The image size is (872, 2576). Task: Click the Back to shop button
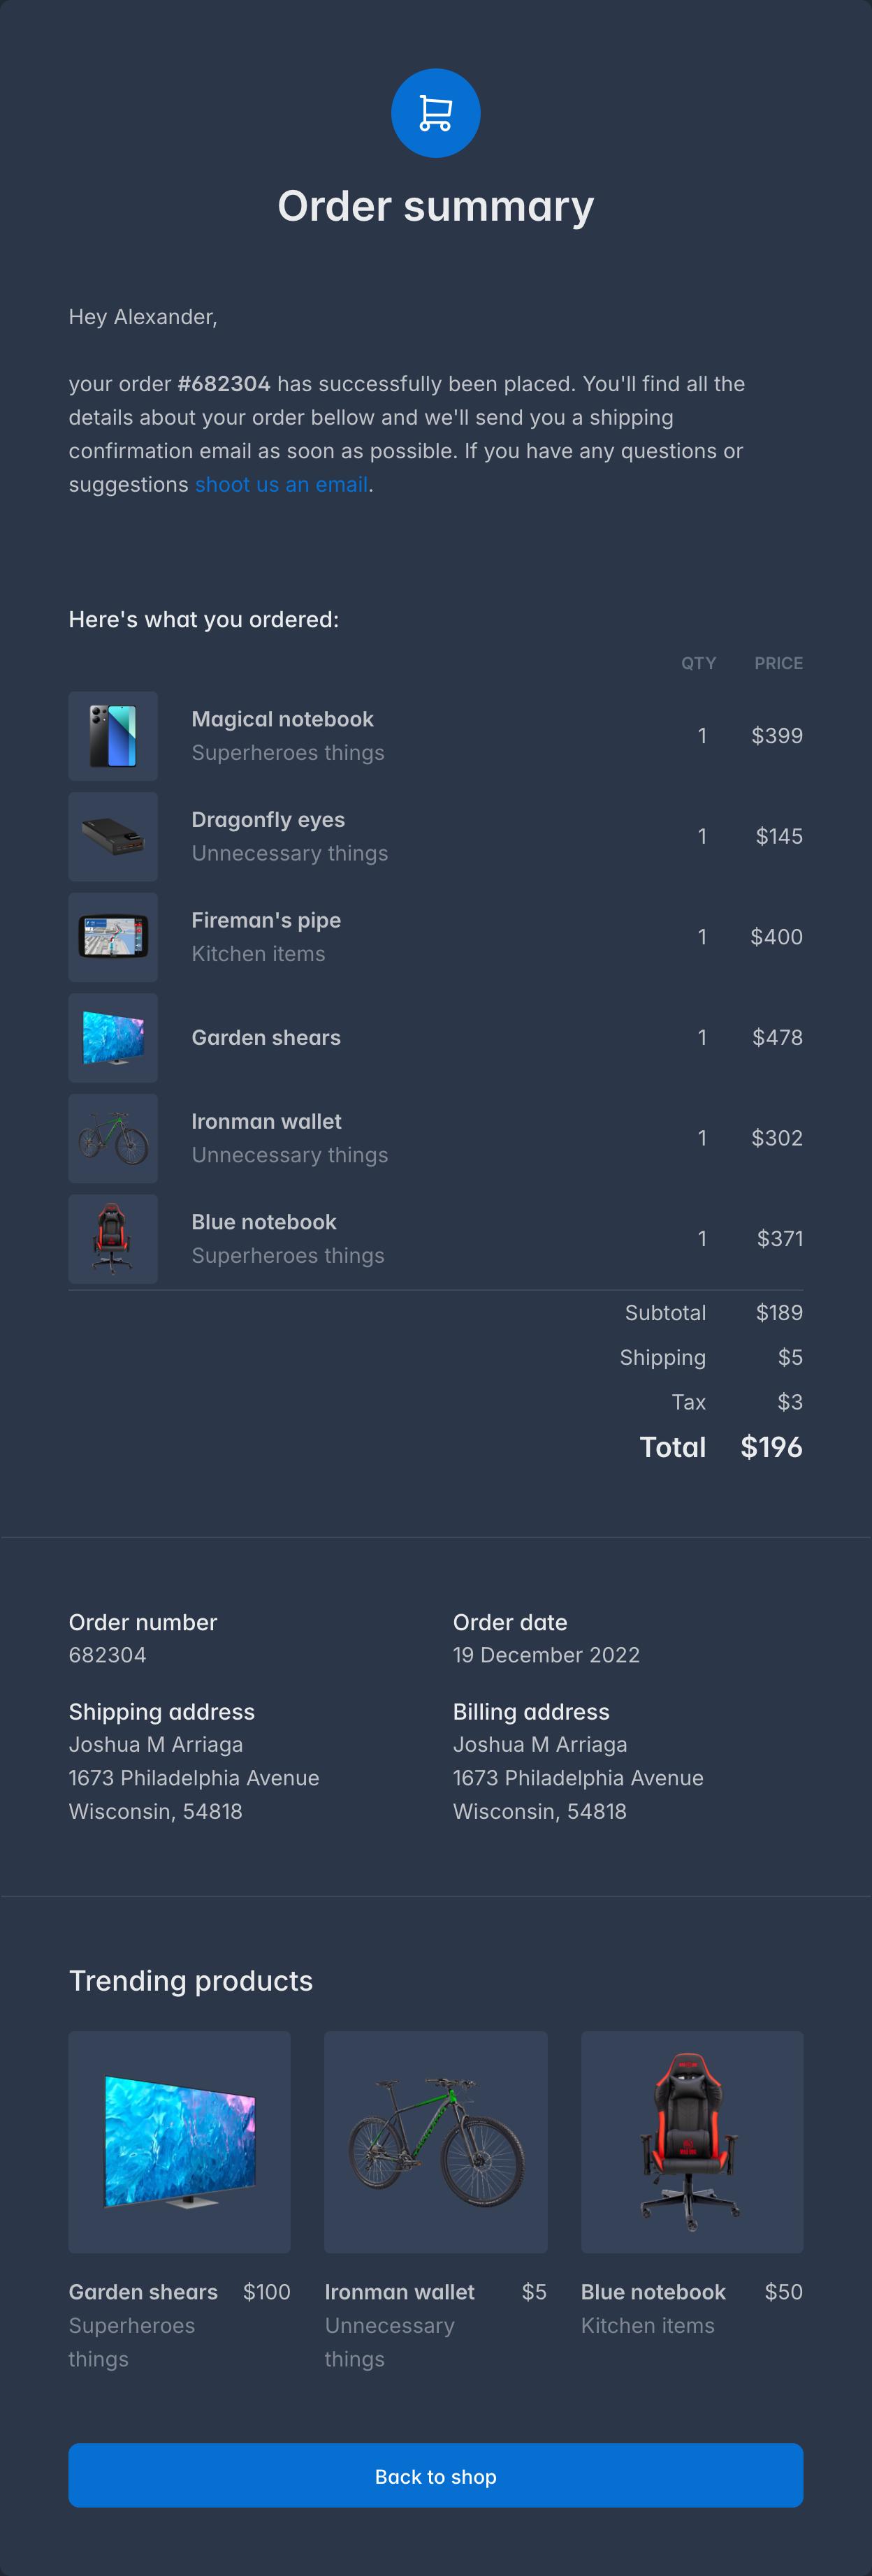tap(435, 2476)
